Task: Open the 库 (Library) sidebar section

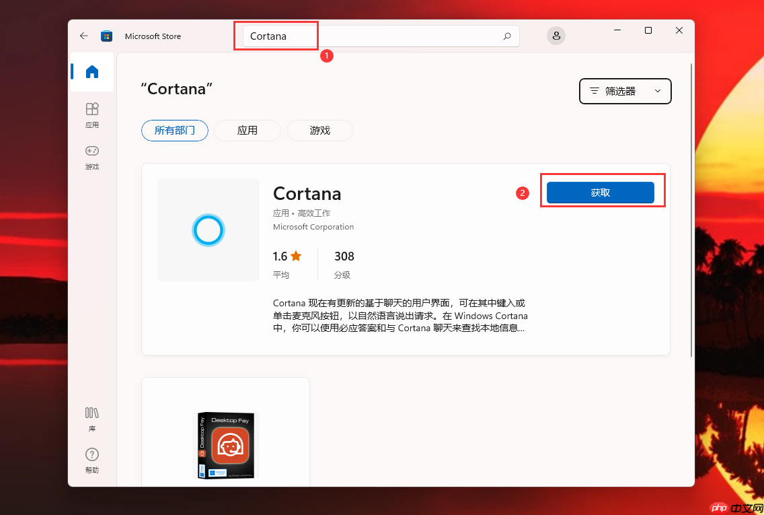Action: coord(92,419)
